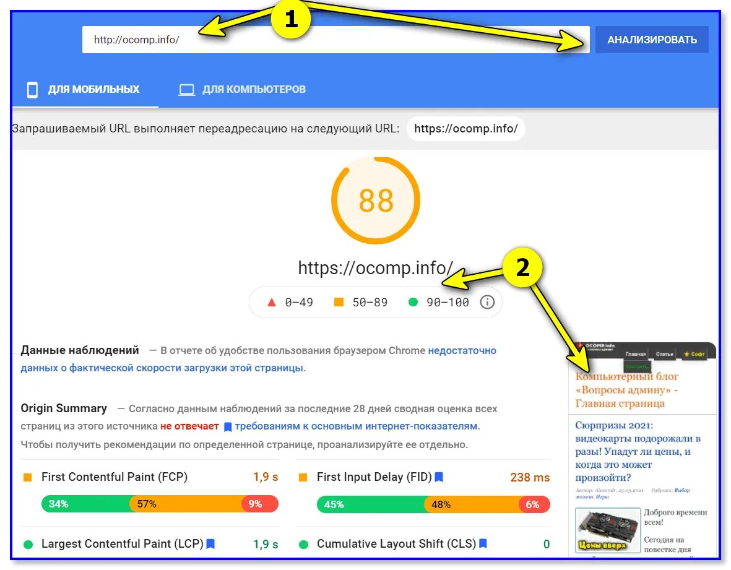Image resolution: width=731 pixels, height=570 pixels.
Task: Click the FID distribution bar's orange 48% segment
Action: point(472,504)
